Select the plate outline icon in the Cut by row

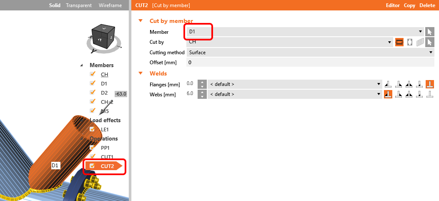click(x=409, y=42)
